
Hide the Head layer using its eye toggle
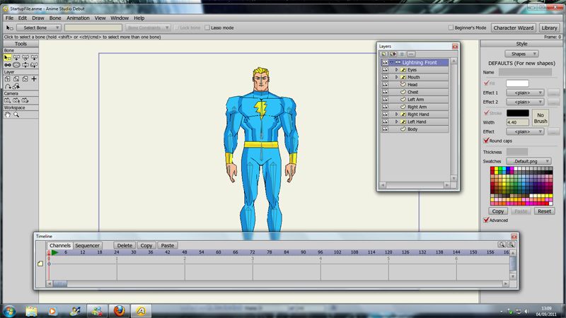tap(385, 85)
